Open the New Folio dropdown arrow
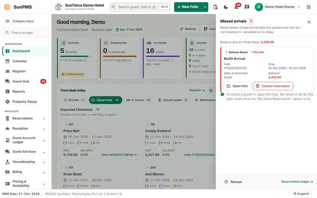The width and height of the screenshot is (317, 198). (205, 7)
